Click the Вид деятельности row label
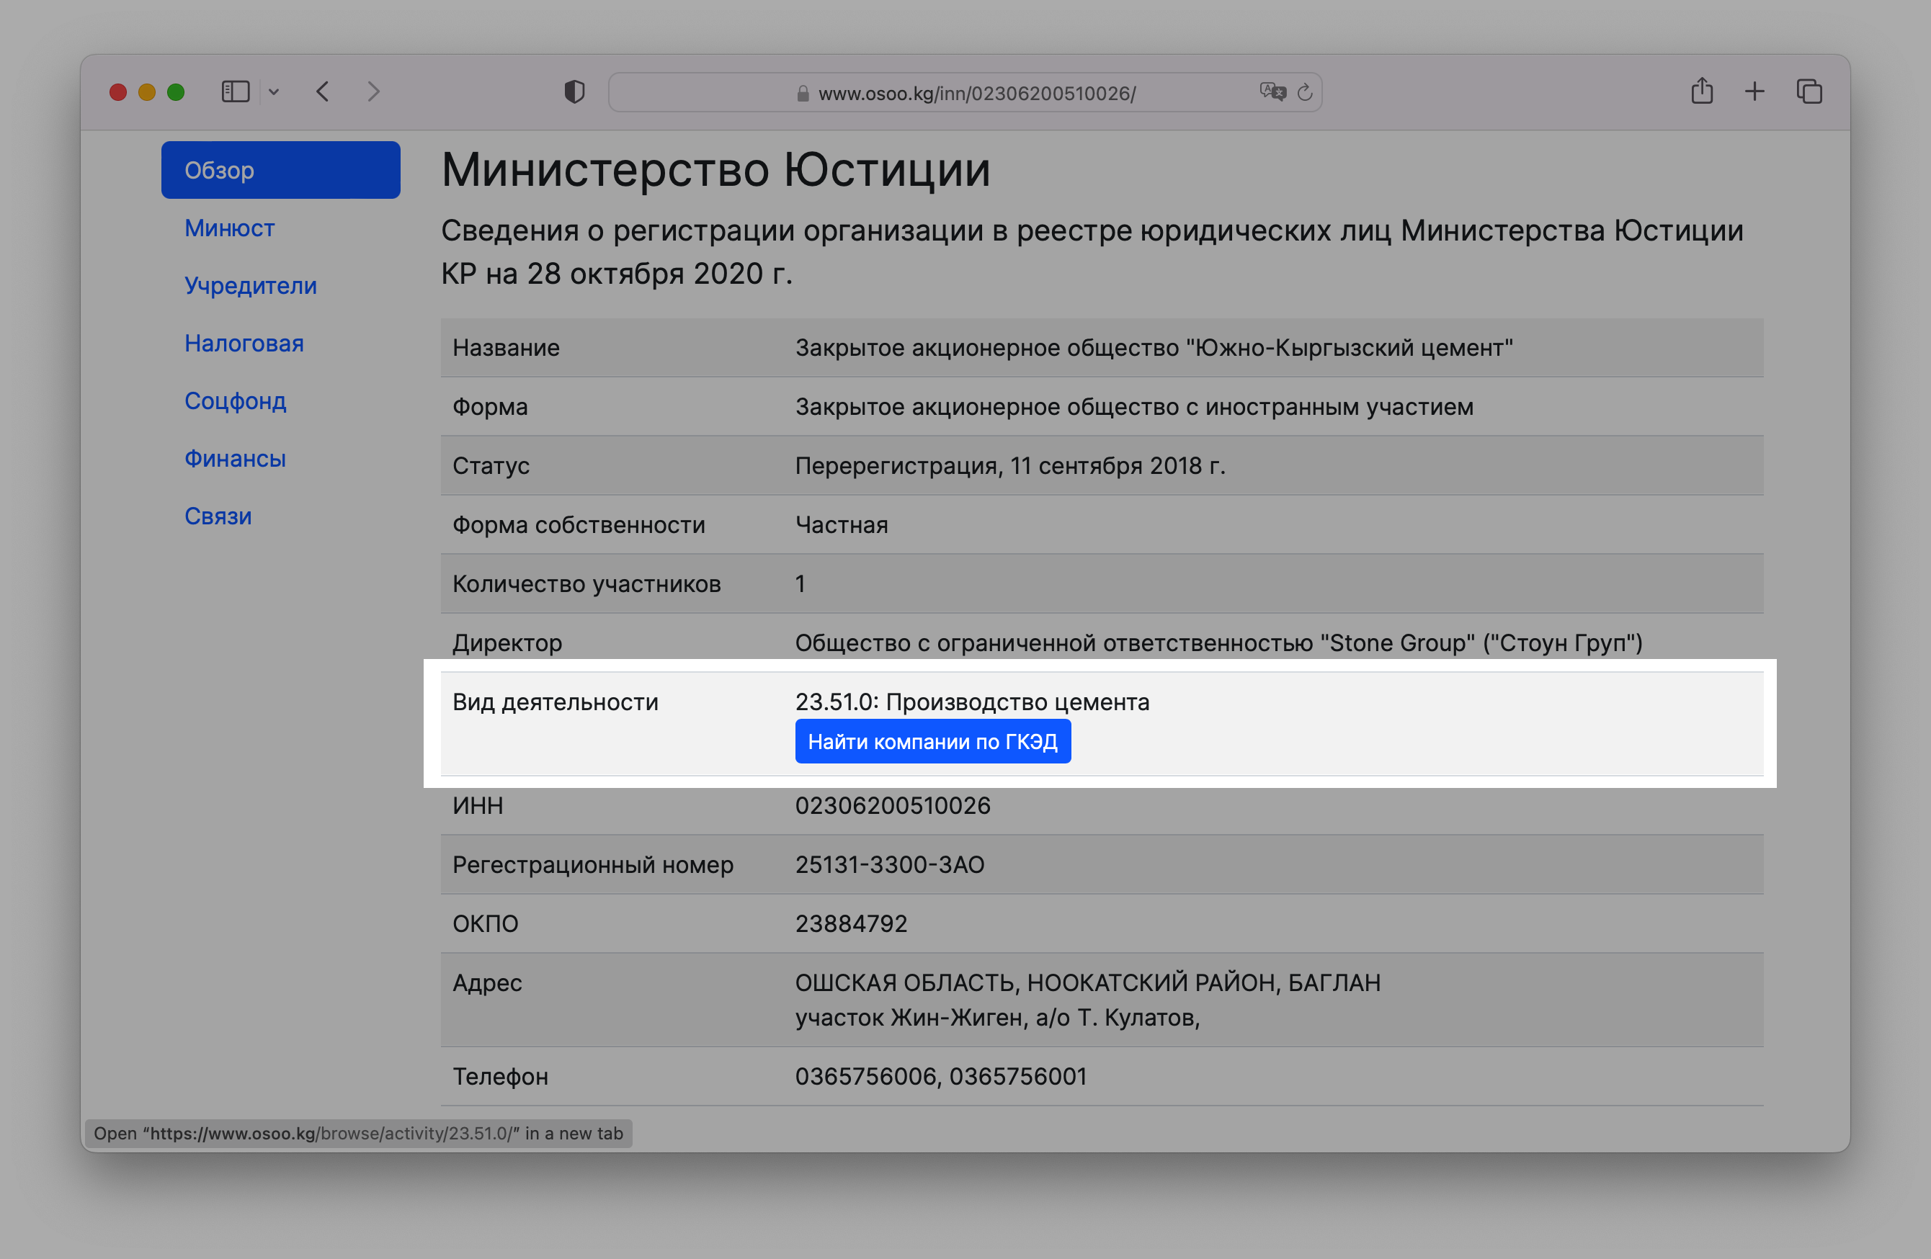This screenshot has height=1259, width=1931. click(555, 702)
